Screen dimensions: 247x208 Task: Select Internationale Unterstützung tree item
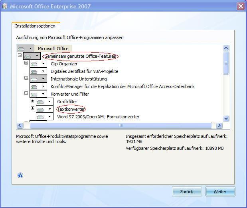point(79,79)
